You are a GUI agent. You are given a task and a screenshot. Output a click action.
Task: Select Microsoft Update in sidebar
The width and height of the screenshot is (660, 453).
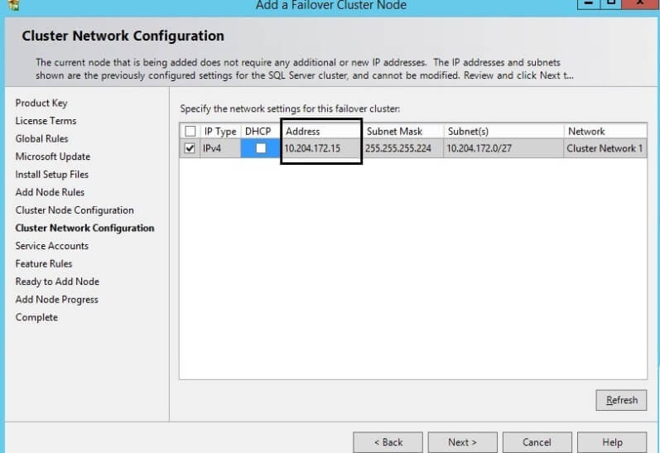[x=53, y=157]
